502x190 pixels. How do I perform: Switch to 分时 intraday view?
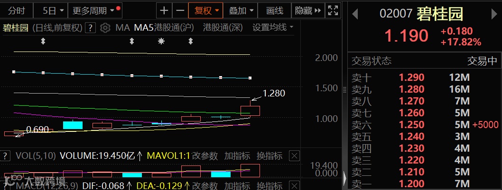tap(16, 11)
